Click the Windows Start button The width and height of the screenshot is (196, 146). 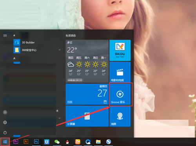click(x=5, y=142)
